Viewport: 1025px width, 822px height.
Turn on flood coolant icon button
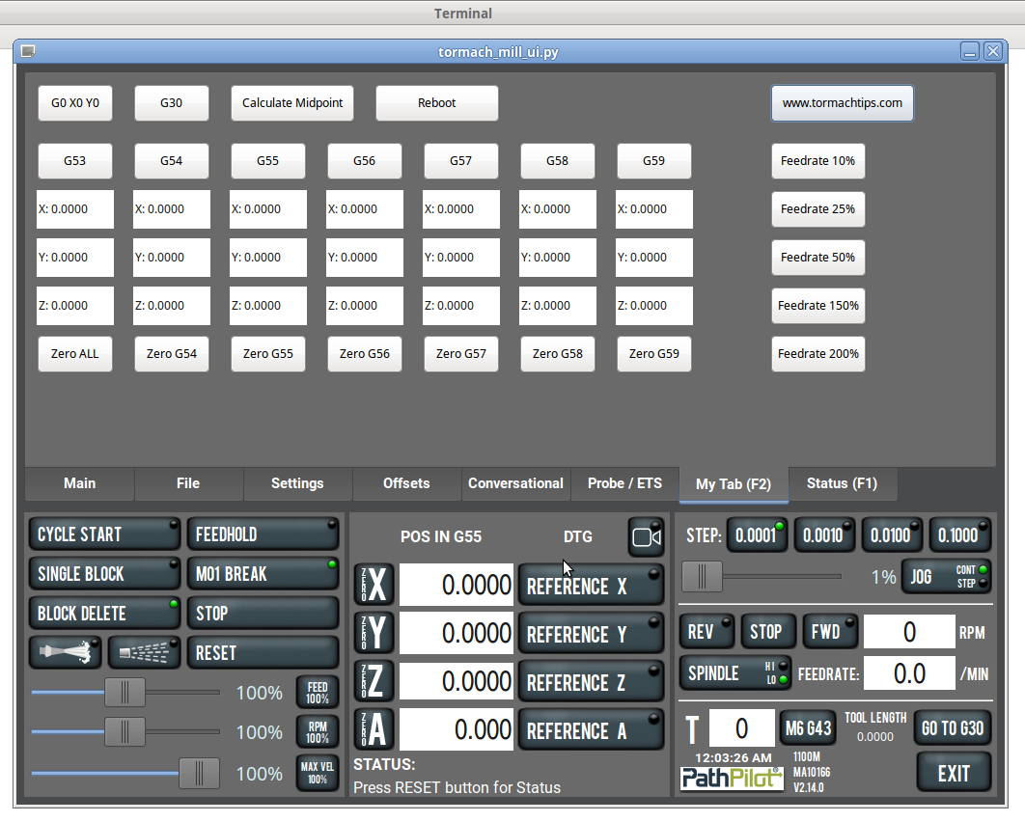coord(66,653)
